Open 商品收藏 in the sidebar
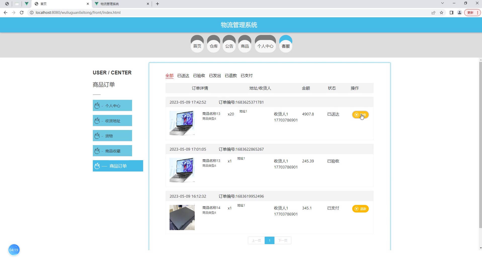The height and width of the screenshot is (260, 482). [x=112, y=151]
